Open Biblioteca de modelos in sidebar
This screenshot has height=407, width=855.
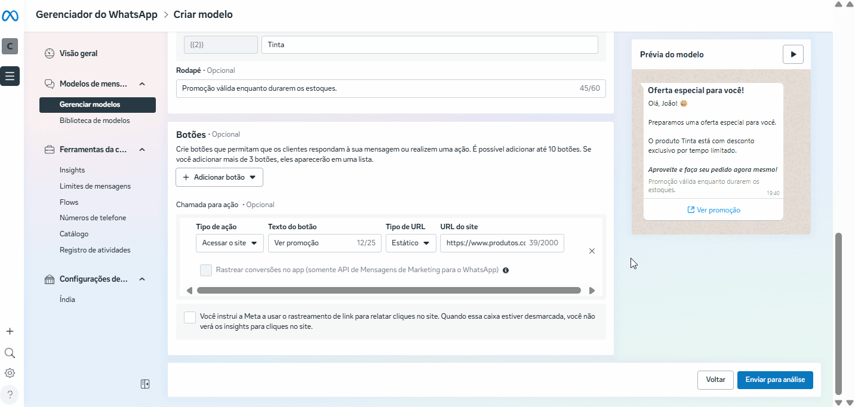point(94,121)
